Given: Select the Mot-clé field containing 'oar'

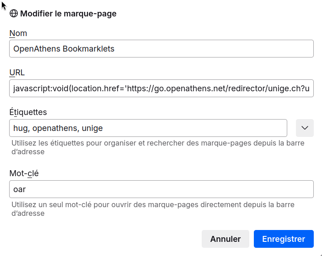Looking at the screenshot, I should [161, 189].
